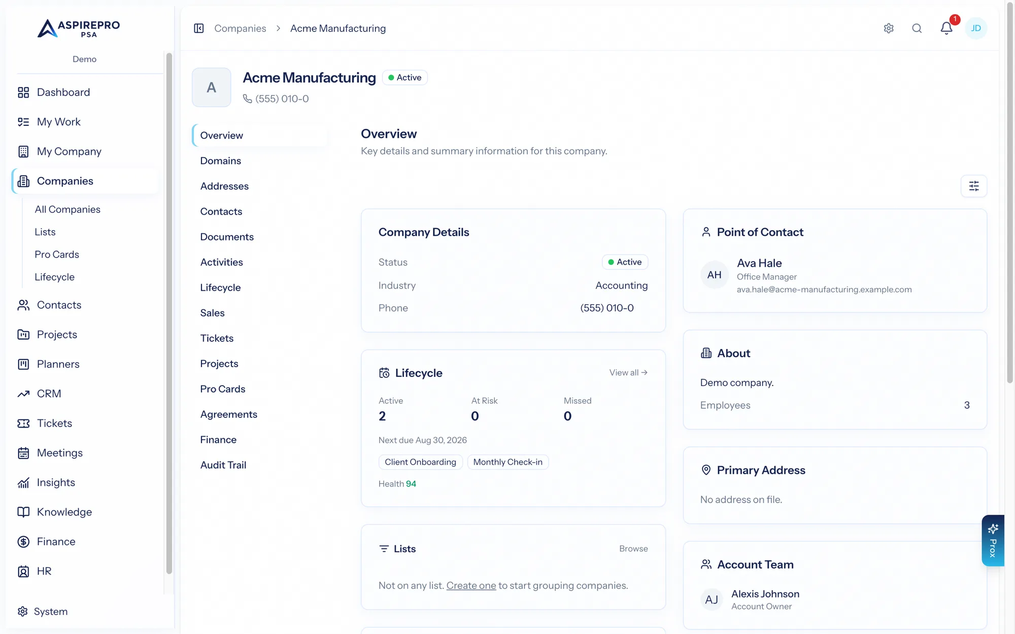Click the Ava Hale 'AH' avatar
Screen dimensions: 1015x634
[715, 275]
